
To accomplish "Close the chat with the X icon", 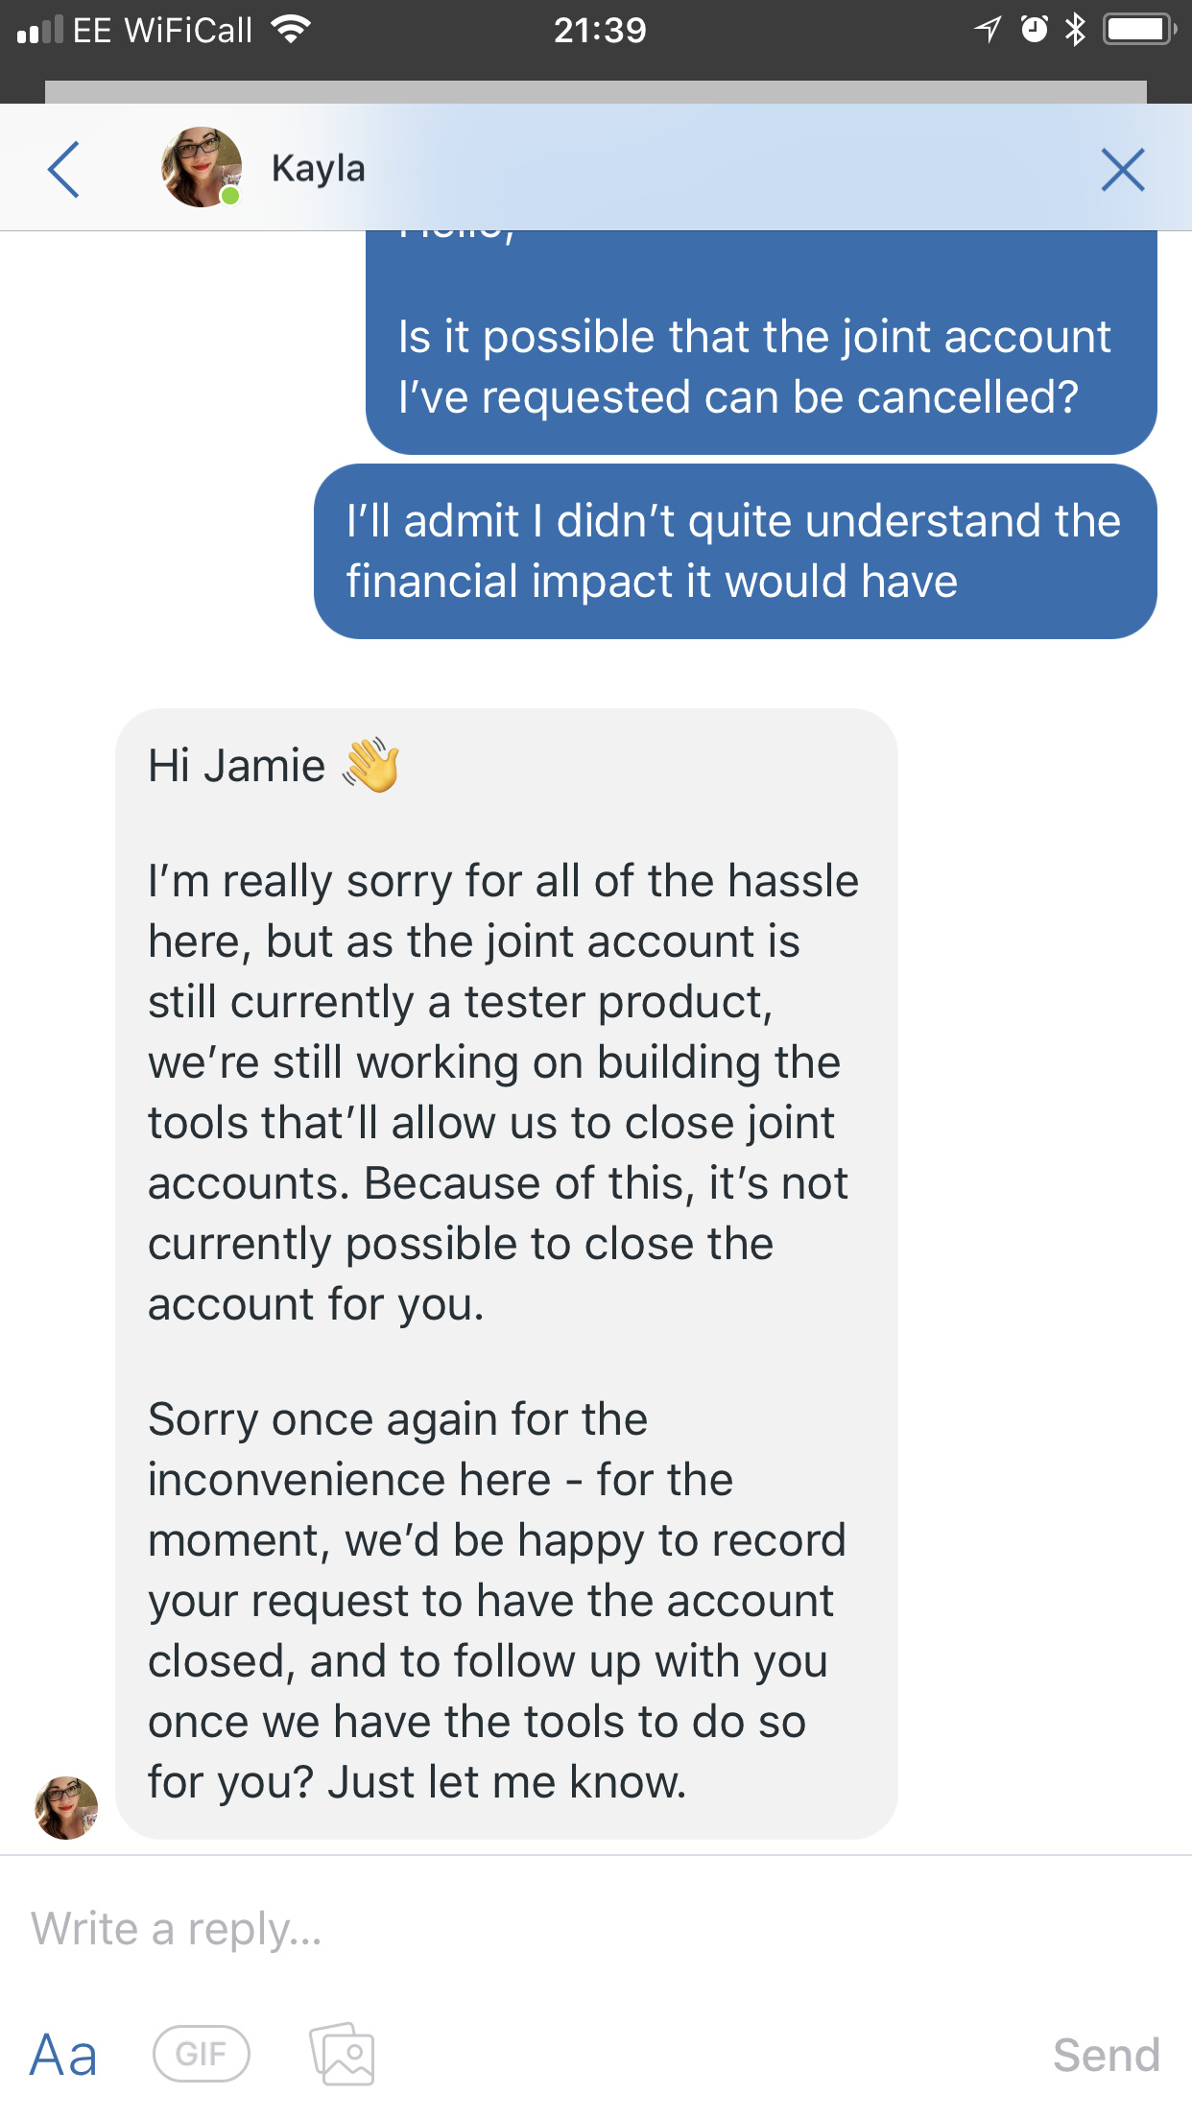I will coord(1122,170).
